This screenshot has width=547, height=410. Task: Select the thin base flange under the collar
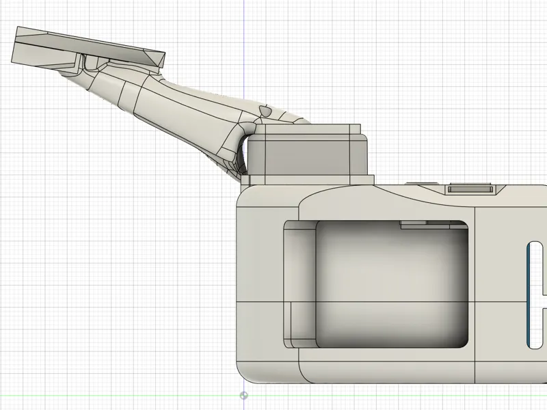pos(307,180)
